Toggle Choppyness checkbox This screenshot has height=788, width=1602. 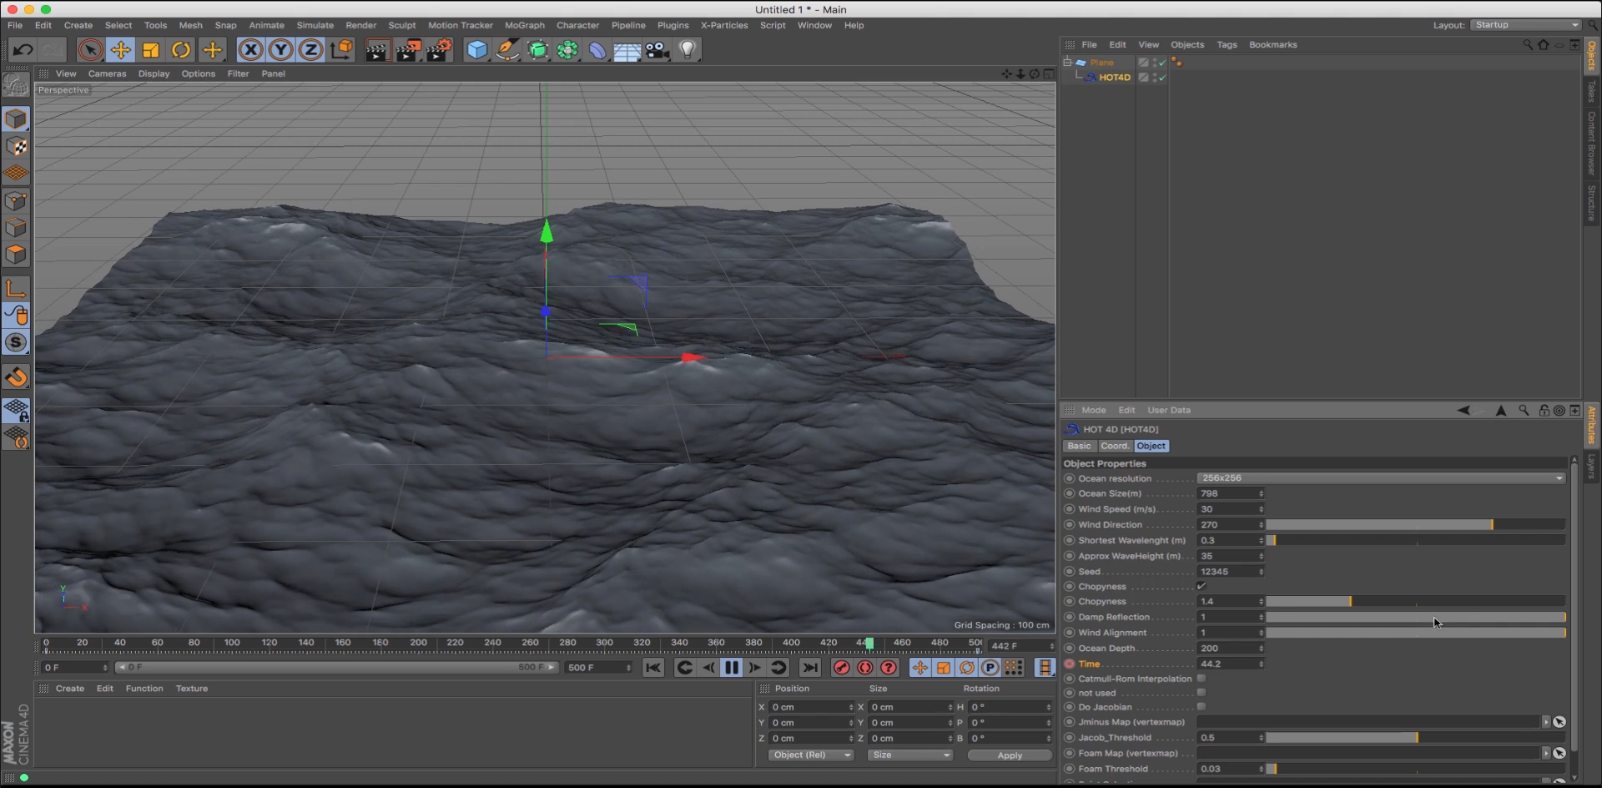click(1201, 587)
